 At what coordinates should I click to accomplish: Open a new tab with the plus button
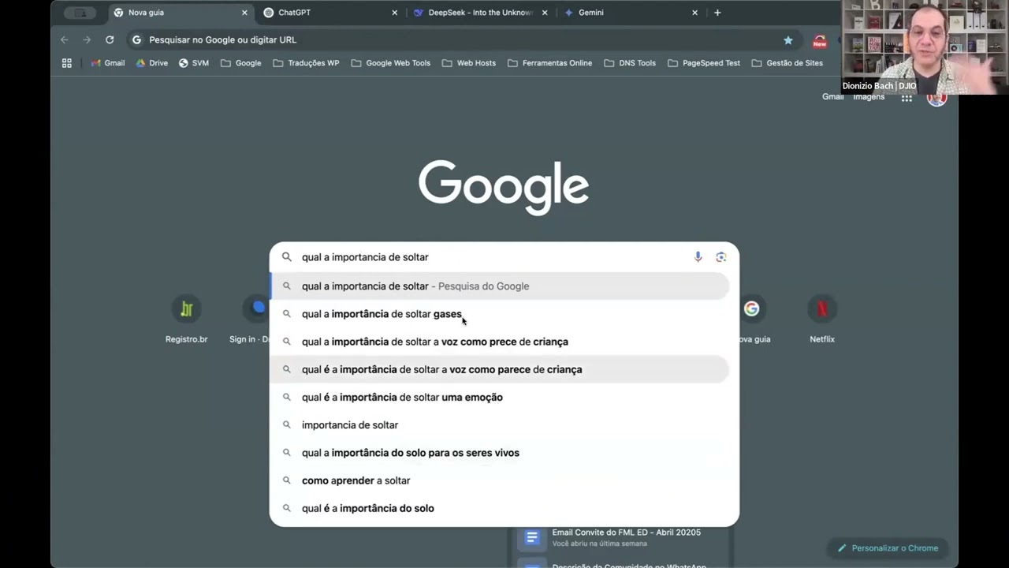(717, 13)
